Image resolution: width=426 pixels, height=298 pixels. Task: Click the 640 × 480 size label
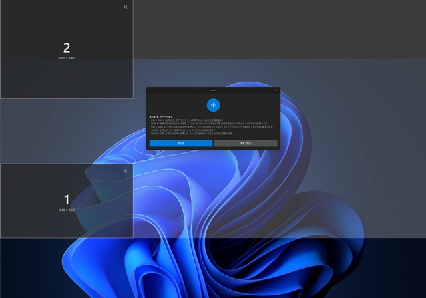(x=67, y=58)
